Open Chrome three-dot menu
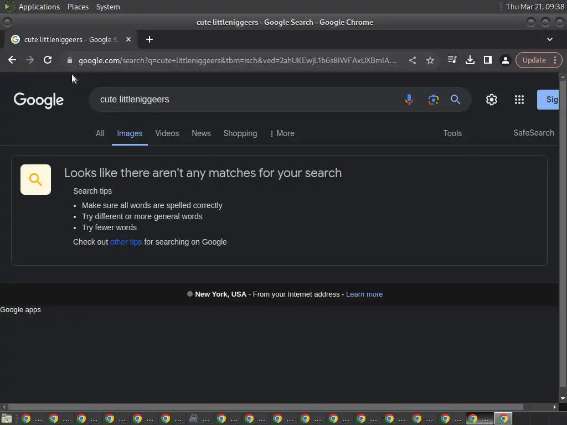This screenshot has height=425, width=567. (555, 60)
